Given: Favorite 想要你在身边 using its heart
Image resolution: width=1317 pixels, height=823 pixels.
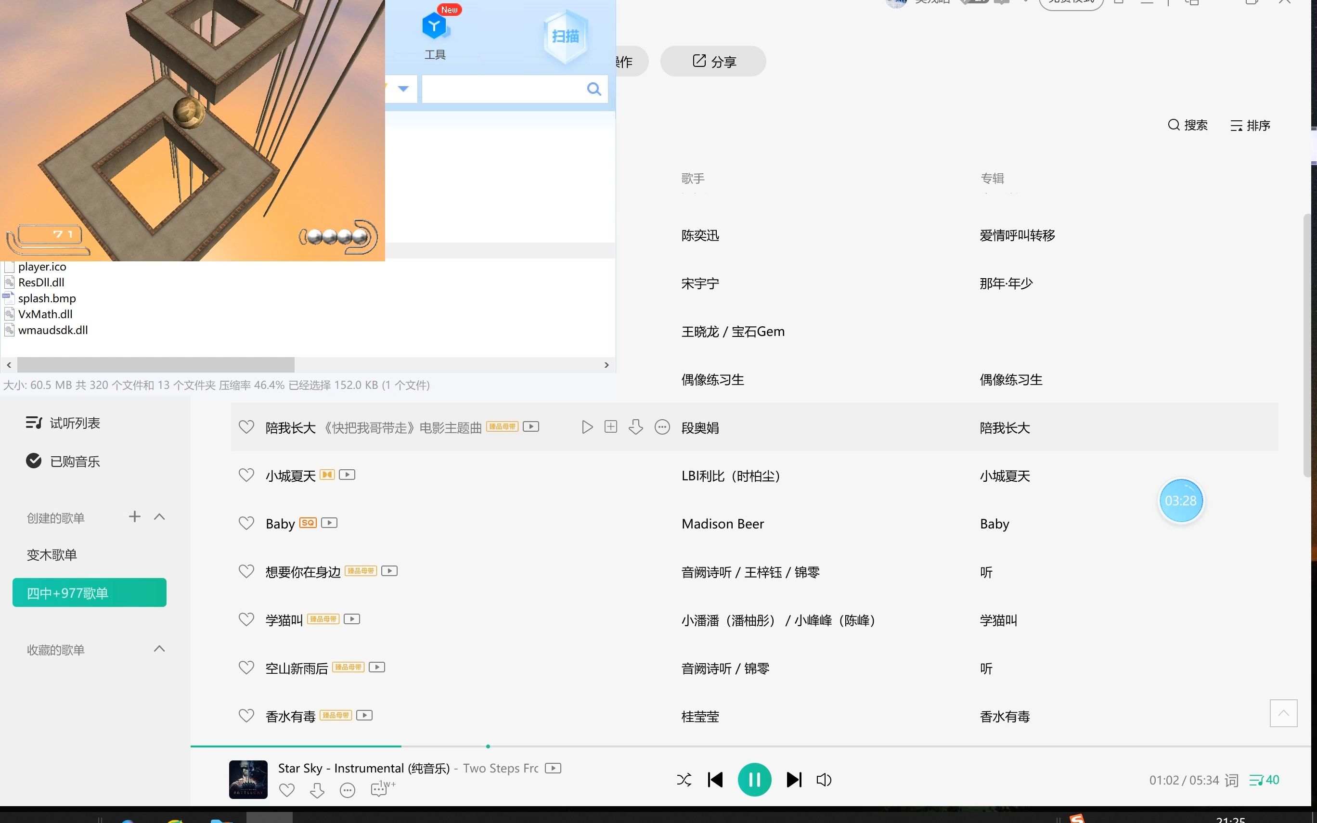Looking at the screenshot, I should click(246, 571).
